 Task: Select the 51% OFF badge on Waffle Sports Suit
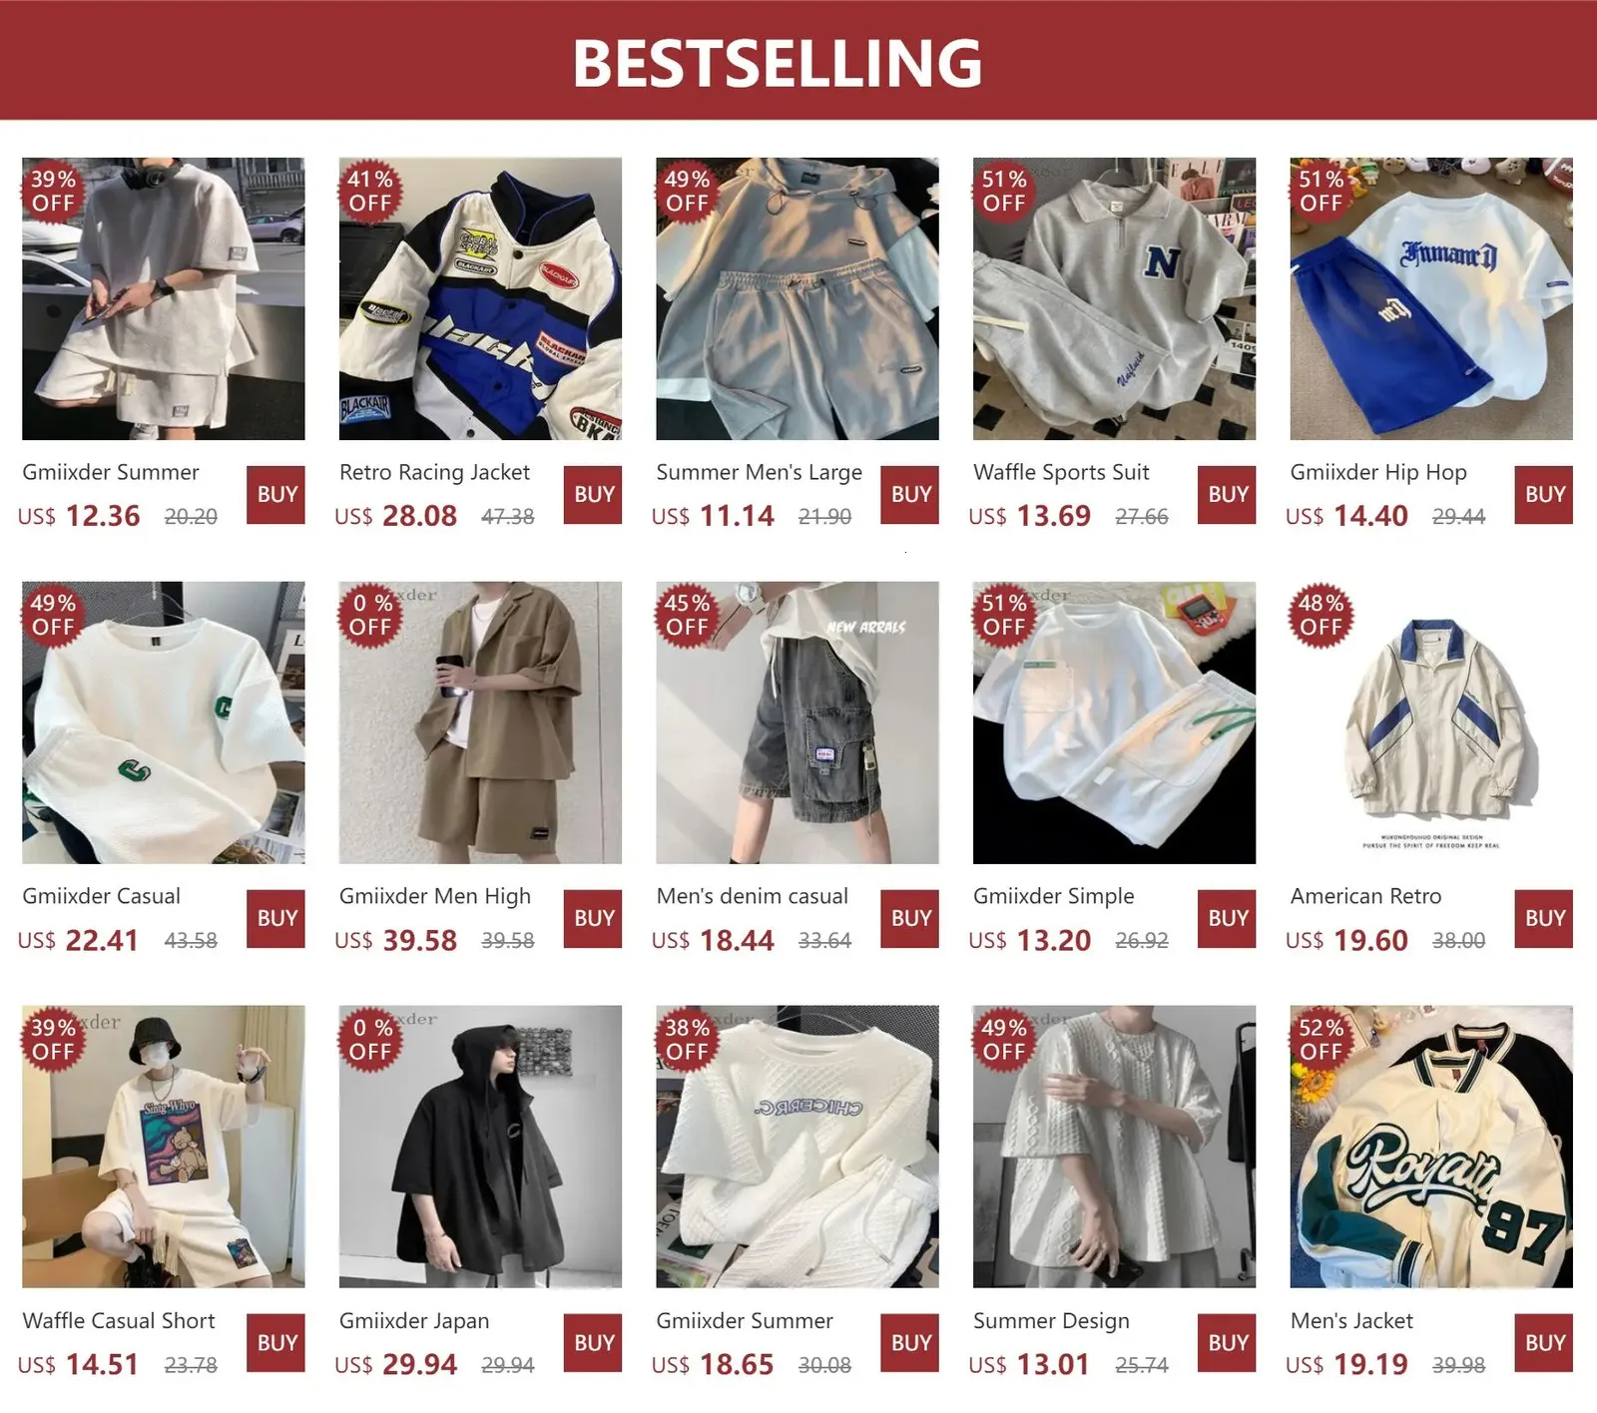[1004, 192]
